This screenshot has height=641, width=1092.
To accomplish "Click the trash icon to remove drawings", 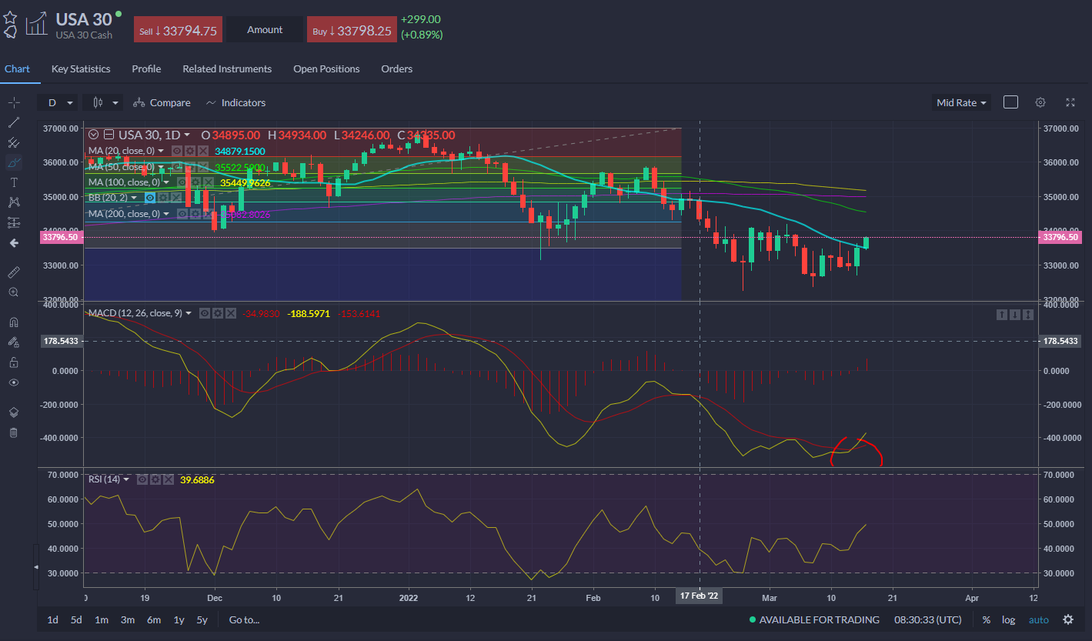I will click(13, 432).
